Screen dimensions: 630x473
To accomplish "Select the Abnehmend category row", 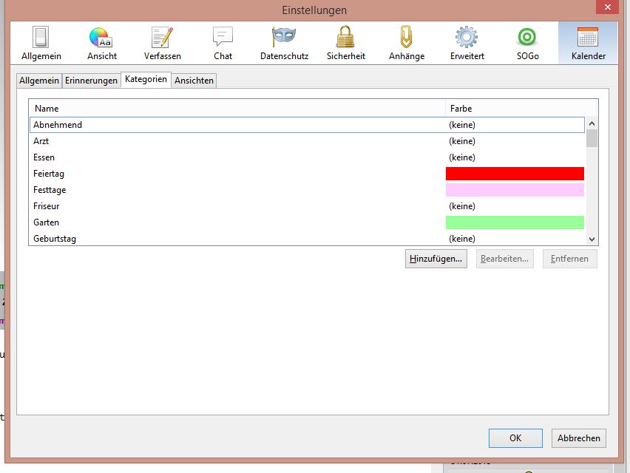I will click(x=308, y=125).
